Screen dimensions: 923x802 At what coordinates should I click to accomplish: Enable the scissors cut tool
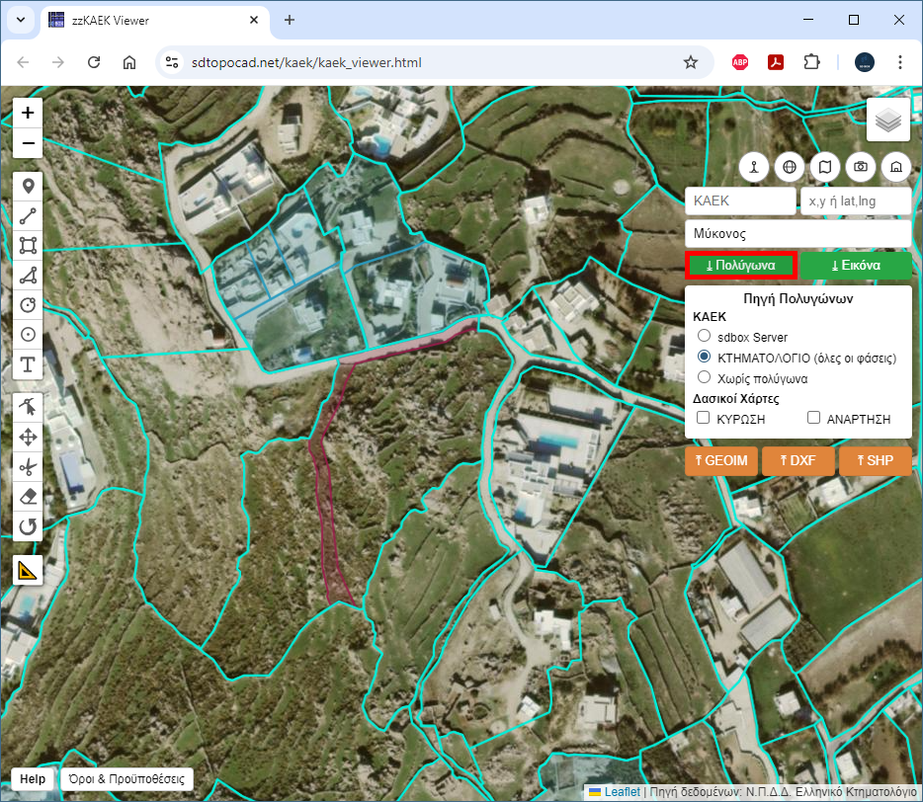(28, 466)
